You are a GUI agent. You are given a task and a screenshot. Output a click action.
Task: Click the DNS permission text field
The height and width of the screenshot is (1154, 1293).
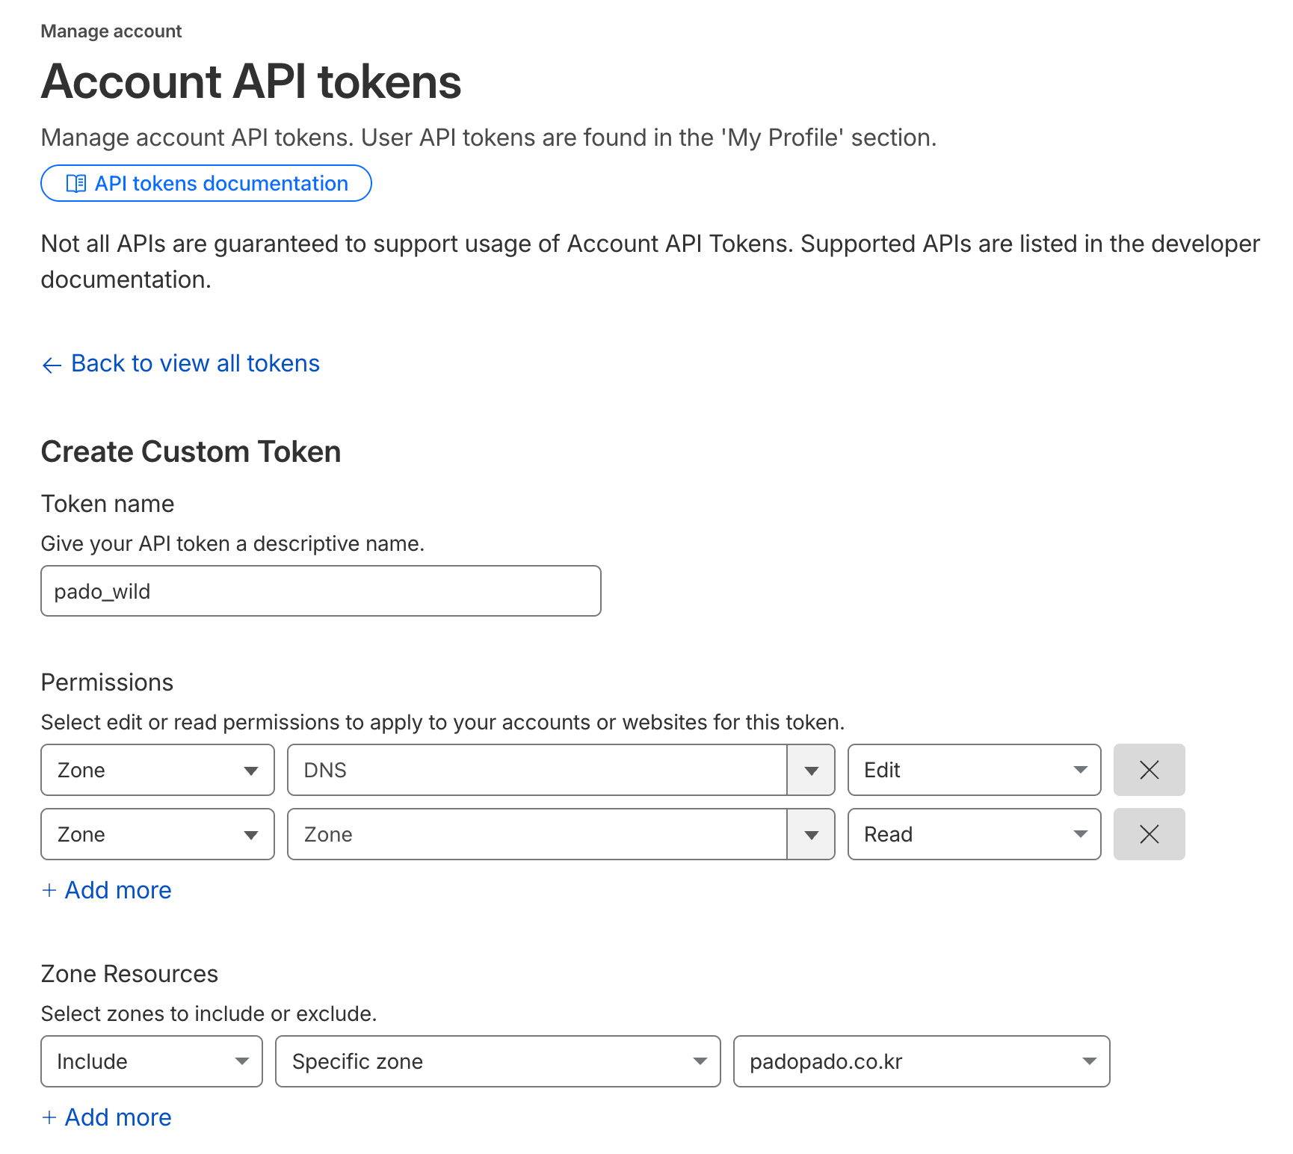pos(537,770)
